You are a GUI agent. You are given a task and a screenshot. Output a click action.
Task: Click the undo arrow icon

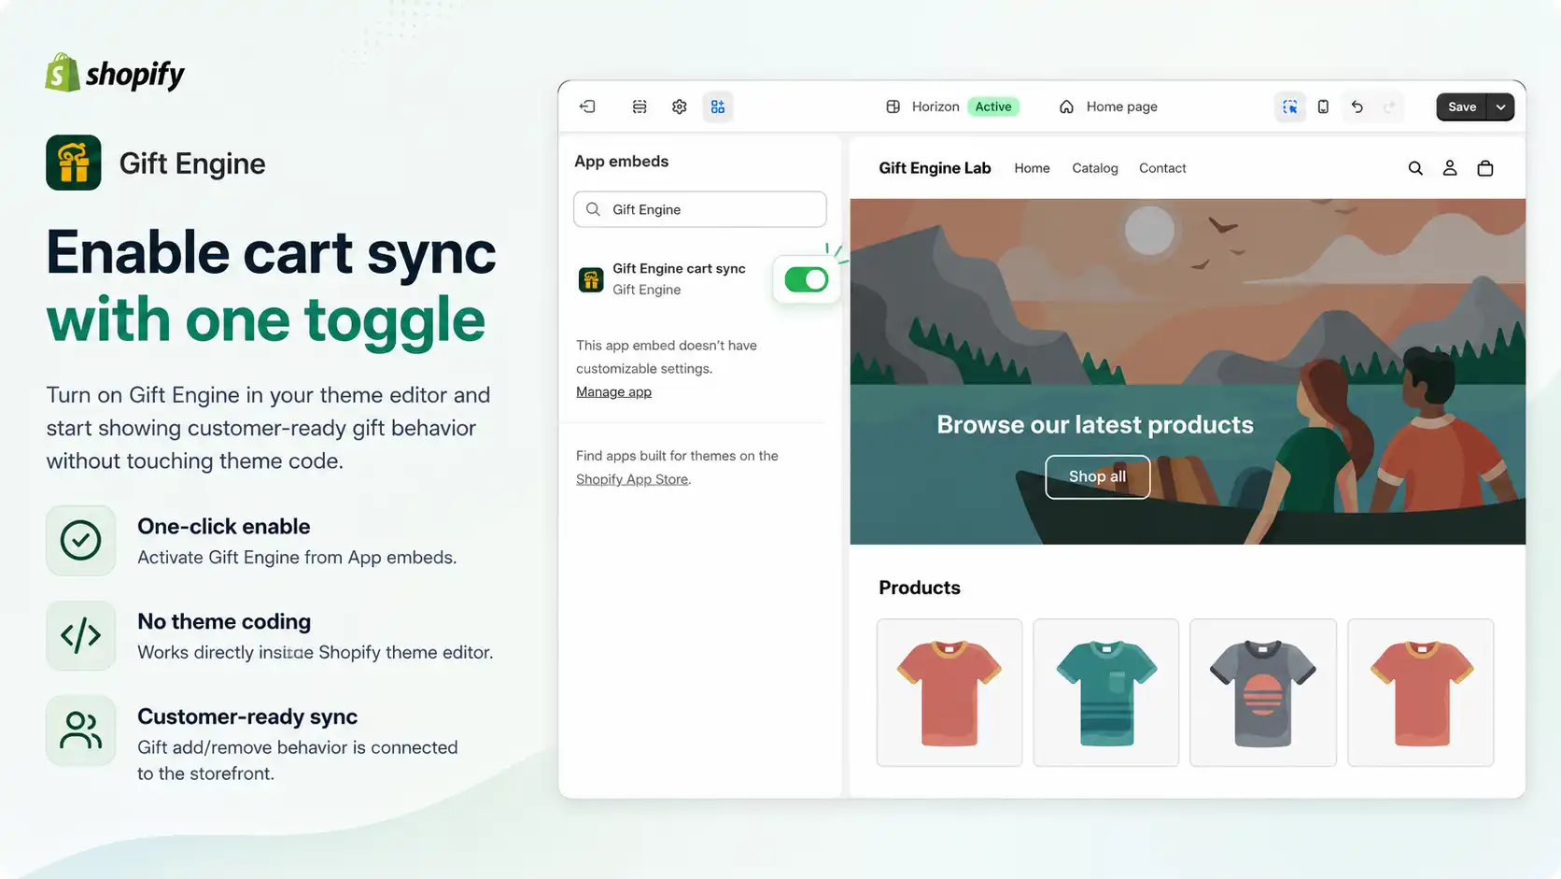1357,106
